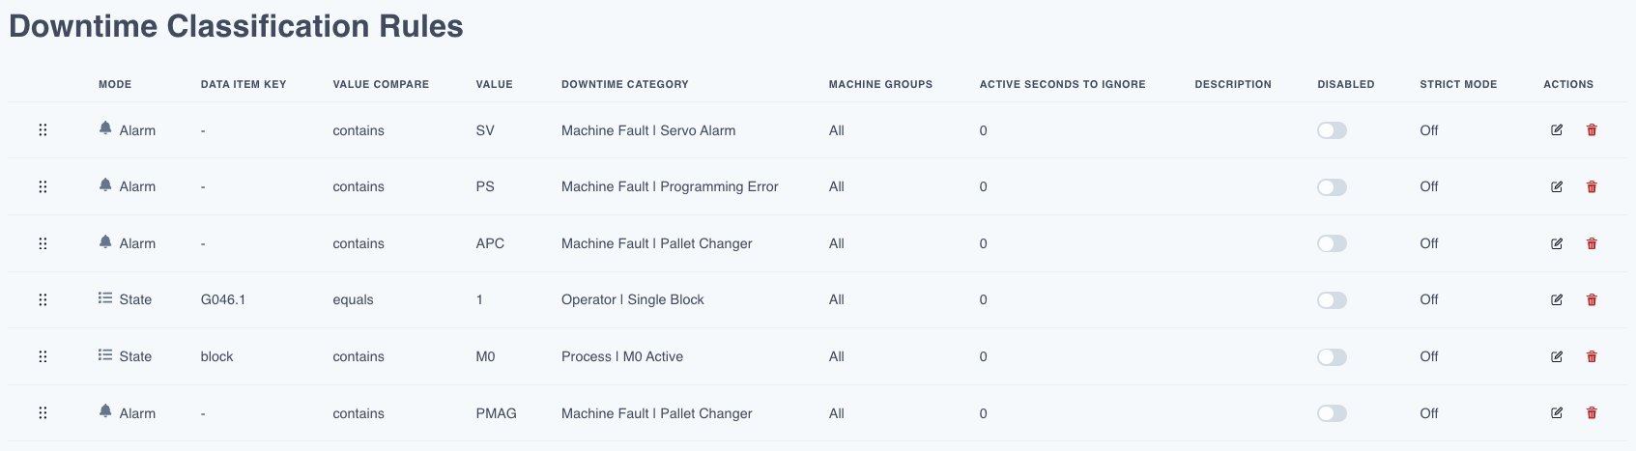The height and width of the screenshot is (451, 1636).
Task: Select the drag handle on the M0 rule row
Action: (x=43, y=356)
